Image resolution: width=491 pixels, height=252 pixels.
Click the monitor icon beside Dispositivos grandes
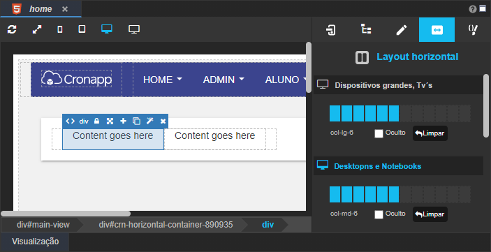323,84
